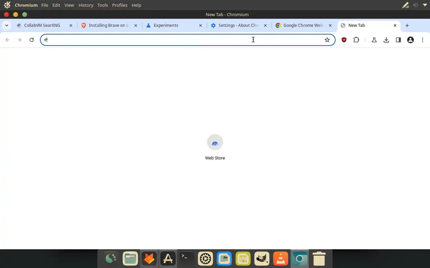Go back using the Back arrow
The image size is (430, 268).
point(7,40)
